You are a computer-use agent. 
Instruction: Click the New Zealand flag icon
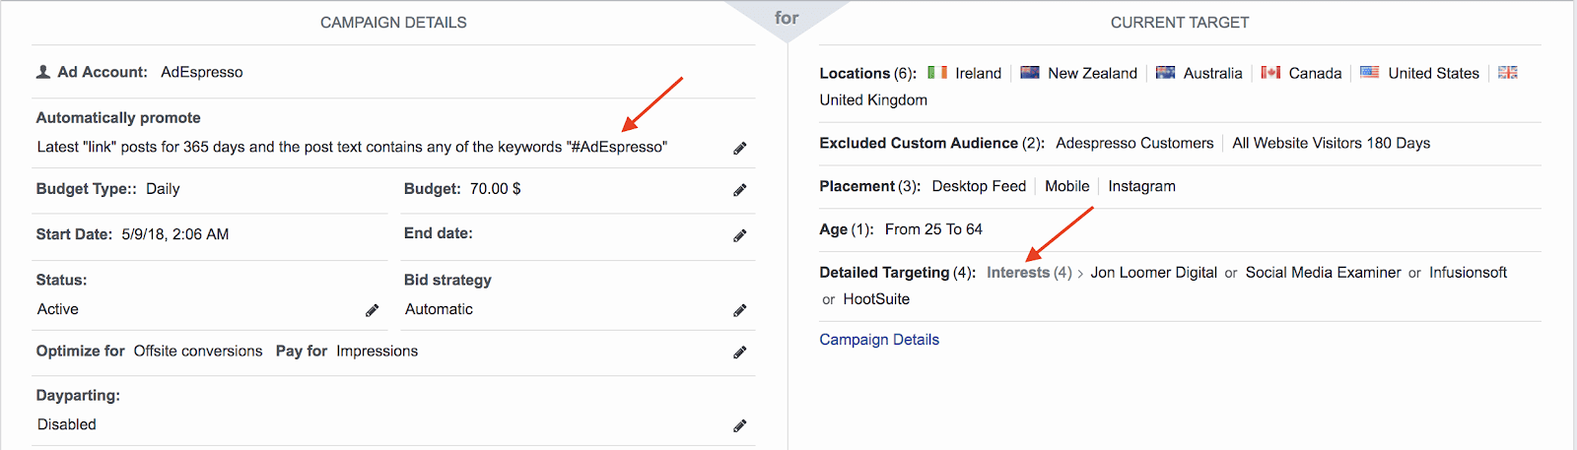(1030, 72)
